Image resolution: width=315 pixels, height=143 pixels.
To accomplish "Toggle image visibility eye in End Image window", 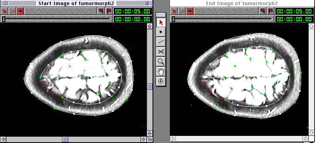I will point(190,11).
